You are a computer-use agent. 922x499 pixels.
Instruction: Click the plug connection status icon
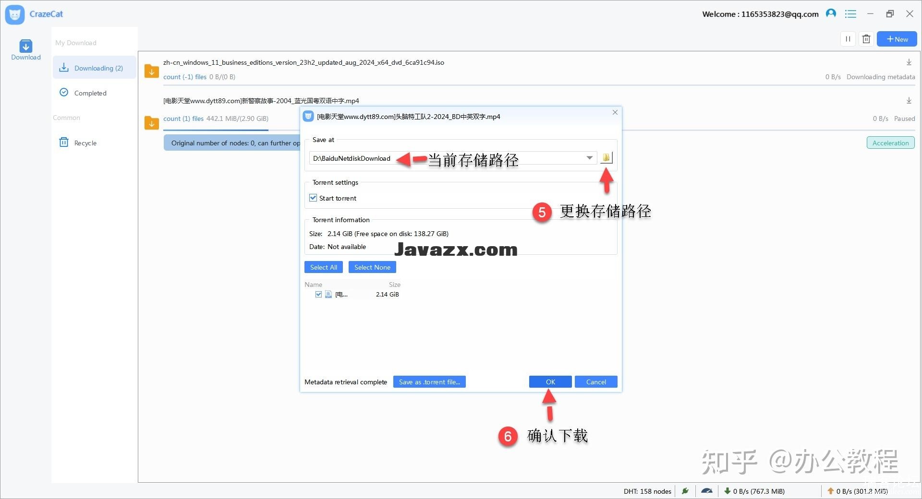click(685, 491)
